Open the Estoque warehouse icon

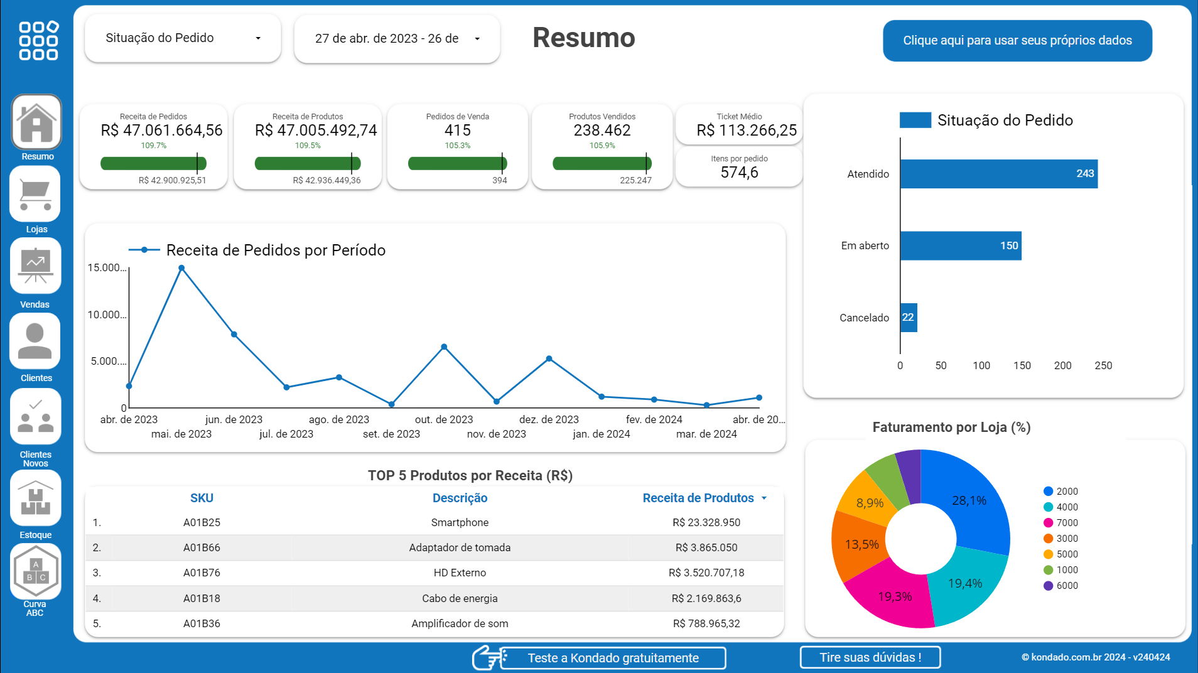pyautogui.click(x=36, y=498)
